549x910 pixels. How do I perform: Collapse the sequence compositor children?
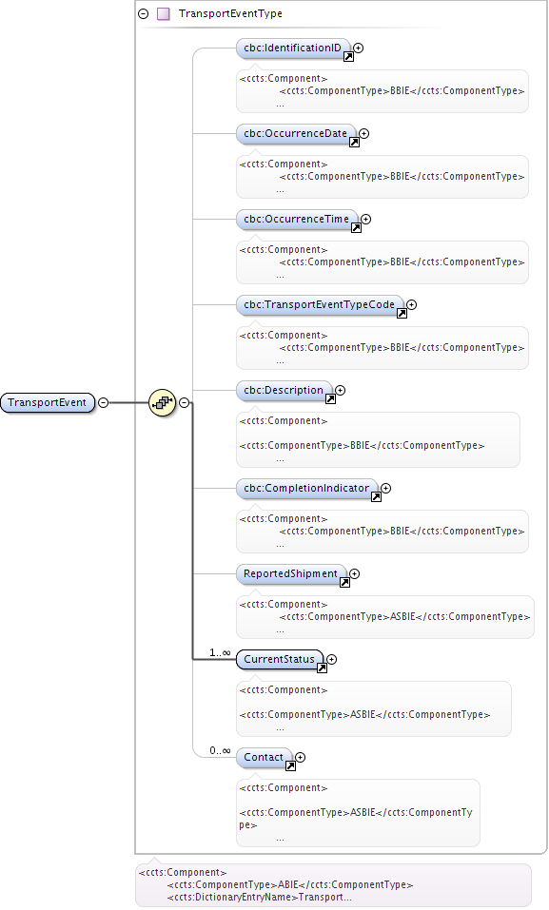[185, 403]
